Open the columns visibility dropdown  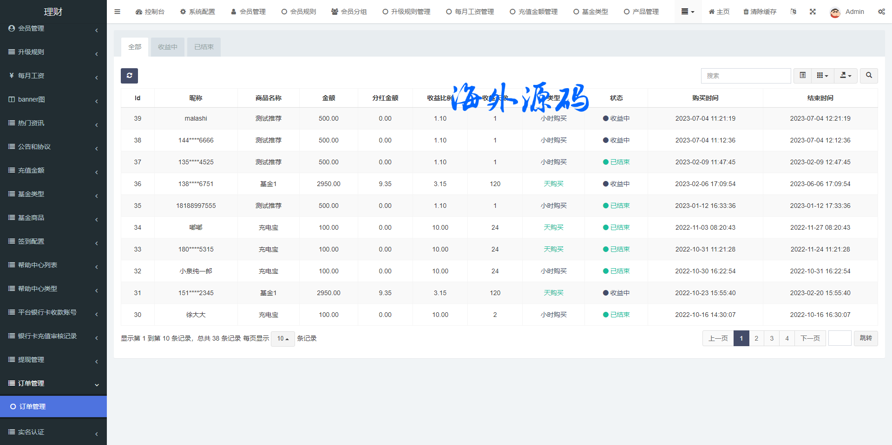click(x=822, y=76)
